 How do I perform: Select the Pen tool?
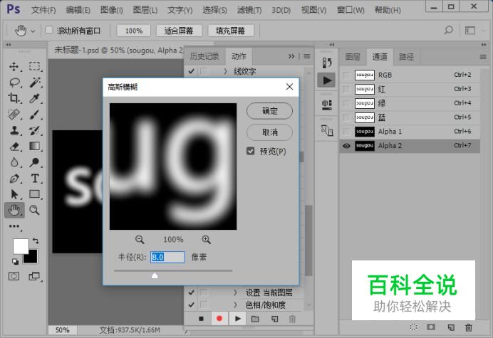coord(14,179)
